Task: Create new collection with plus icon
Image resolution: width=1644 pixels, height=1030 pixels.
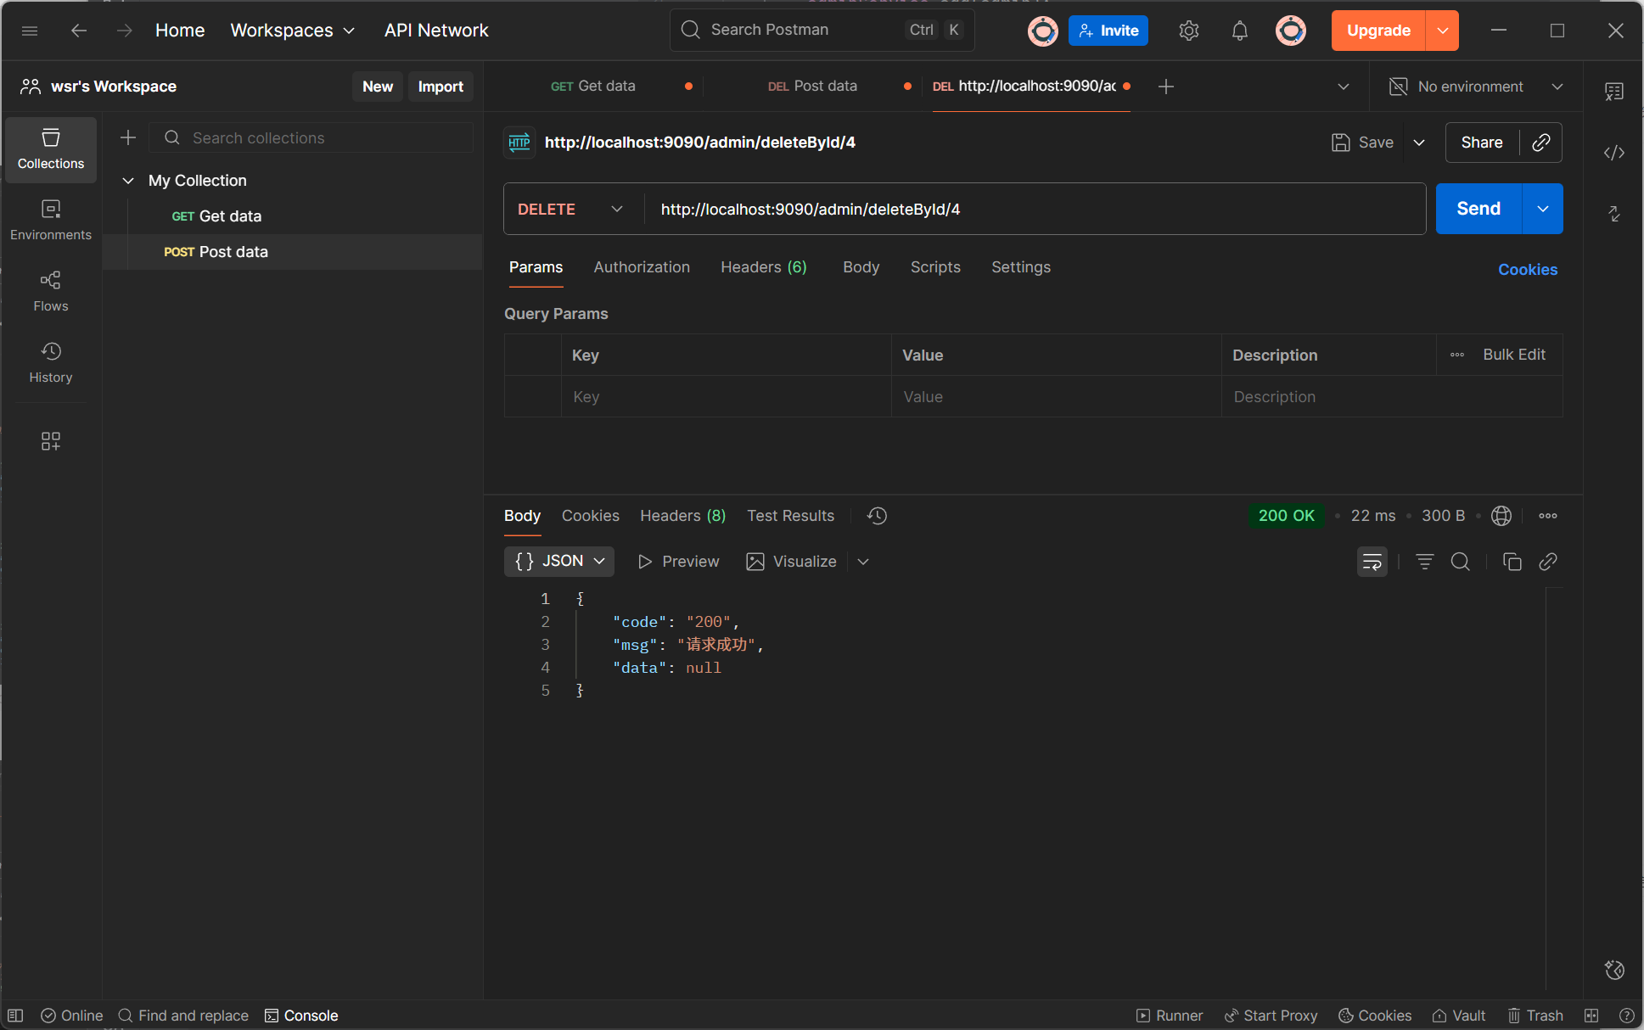Action: coord(128,137)
